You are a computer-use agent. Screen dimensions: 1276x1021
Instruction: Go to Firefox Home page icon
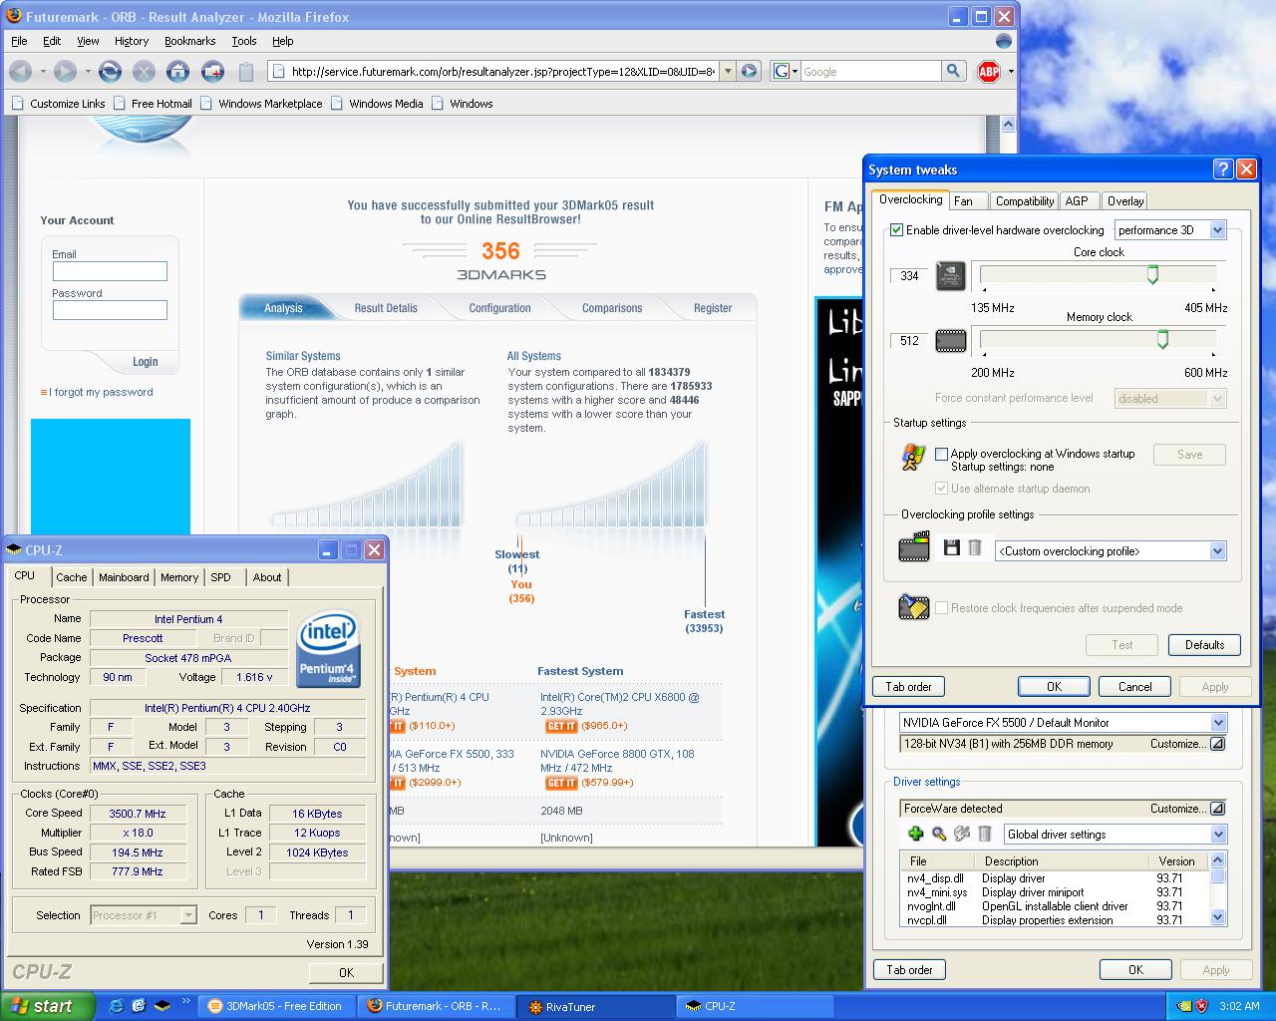pyautogui.click(x=177, y=71)
